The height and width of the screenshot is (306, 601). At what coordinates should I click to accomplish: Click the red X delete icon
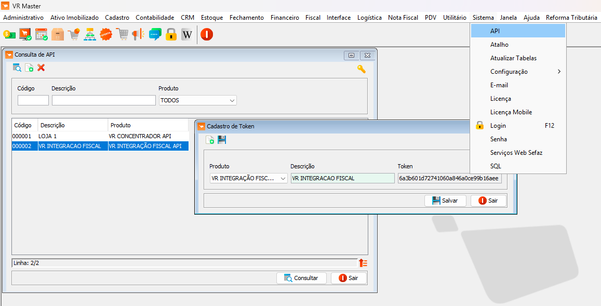(x=42, y=68)
